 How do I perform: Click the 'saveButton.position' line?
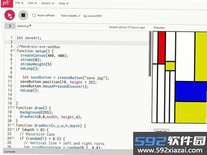coord(58,82)
